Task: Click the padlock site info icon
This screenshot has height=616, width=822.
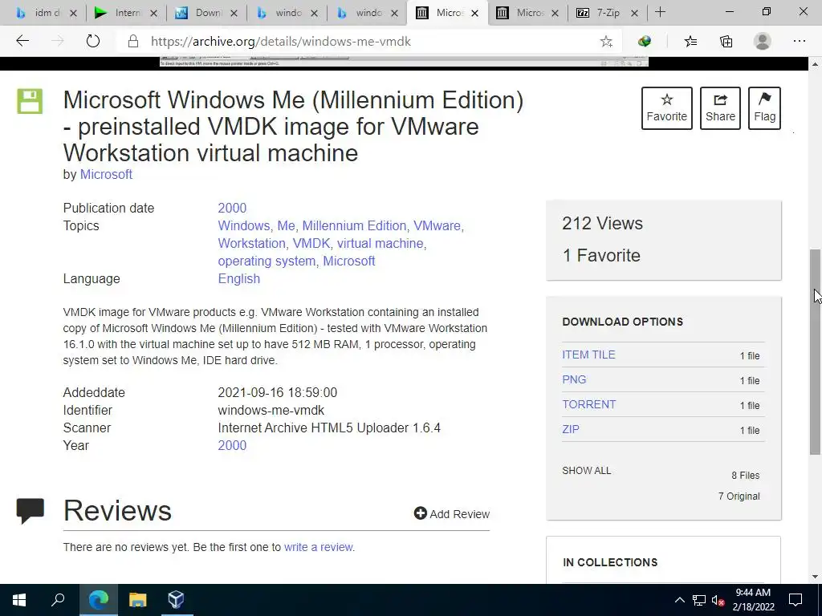Action: [133, 42]
